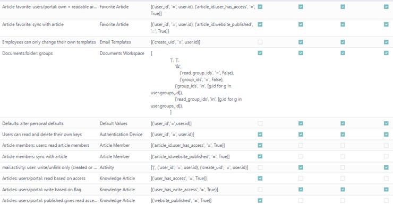Image resolution: width=393 pixels, height=205 pixels.
Task: Uncheck first checkbox of Article members: sync row
Action: (x=260, y=156)
